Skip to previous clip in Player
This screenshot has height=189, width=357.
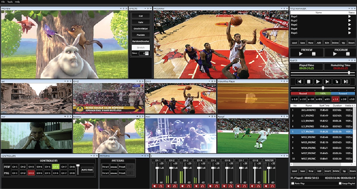pos(299,81)
